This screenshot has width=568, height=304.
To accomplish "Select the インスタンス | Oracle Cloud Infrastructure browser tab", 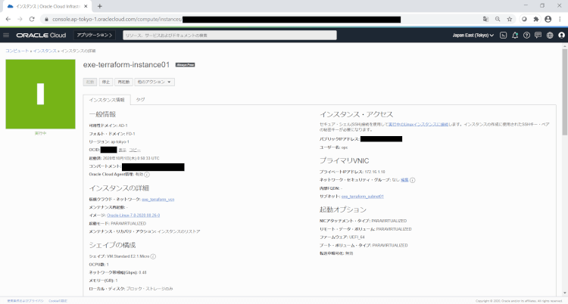I will pyautogui.click(x=47, y=6).
